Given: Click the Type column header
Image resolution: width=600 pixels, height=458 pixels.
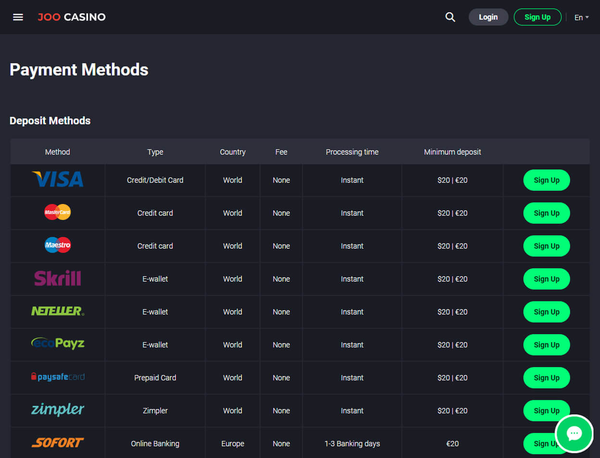Looking at the screenshot, I should click(x=155, y=152).
